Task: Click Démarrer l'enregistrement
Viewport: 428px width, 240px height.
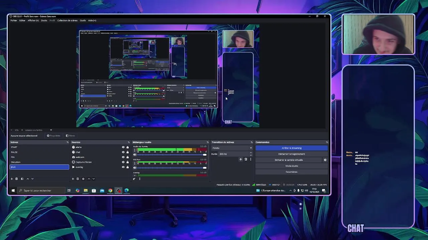Action: click(x=292, y=154)
